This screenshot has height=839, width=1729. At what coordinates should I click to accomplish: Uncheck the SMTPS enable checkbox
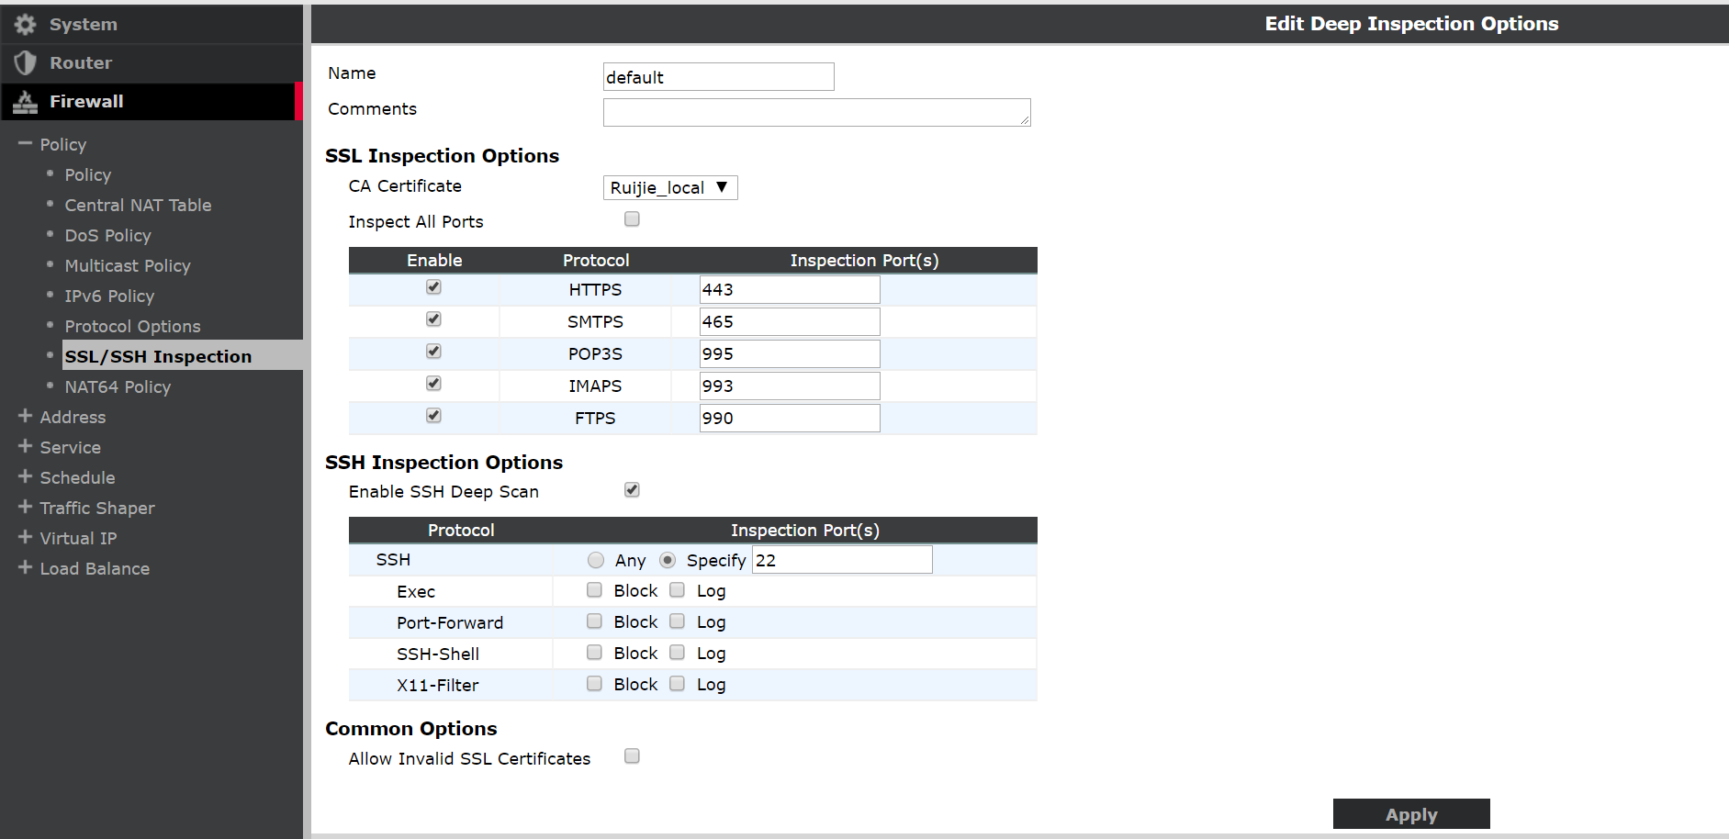[433, 319]
